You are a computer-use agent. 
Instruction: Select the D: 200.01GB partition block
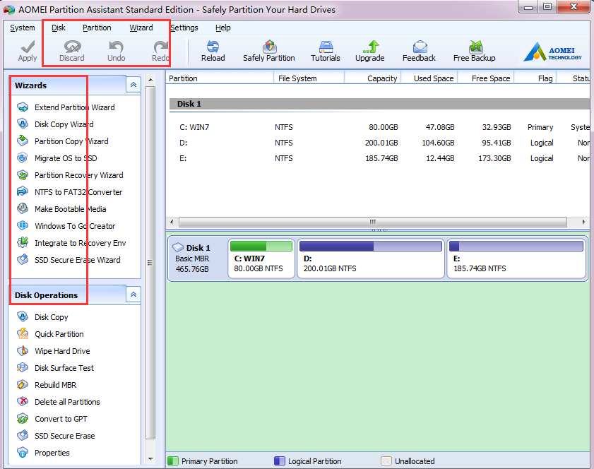tap(371, 259)
